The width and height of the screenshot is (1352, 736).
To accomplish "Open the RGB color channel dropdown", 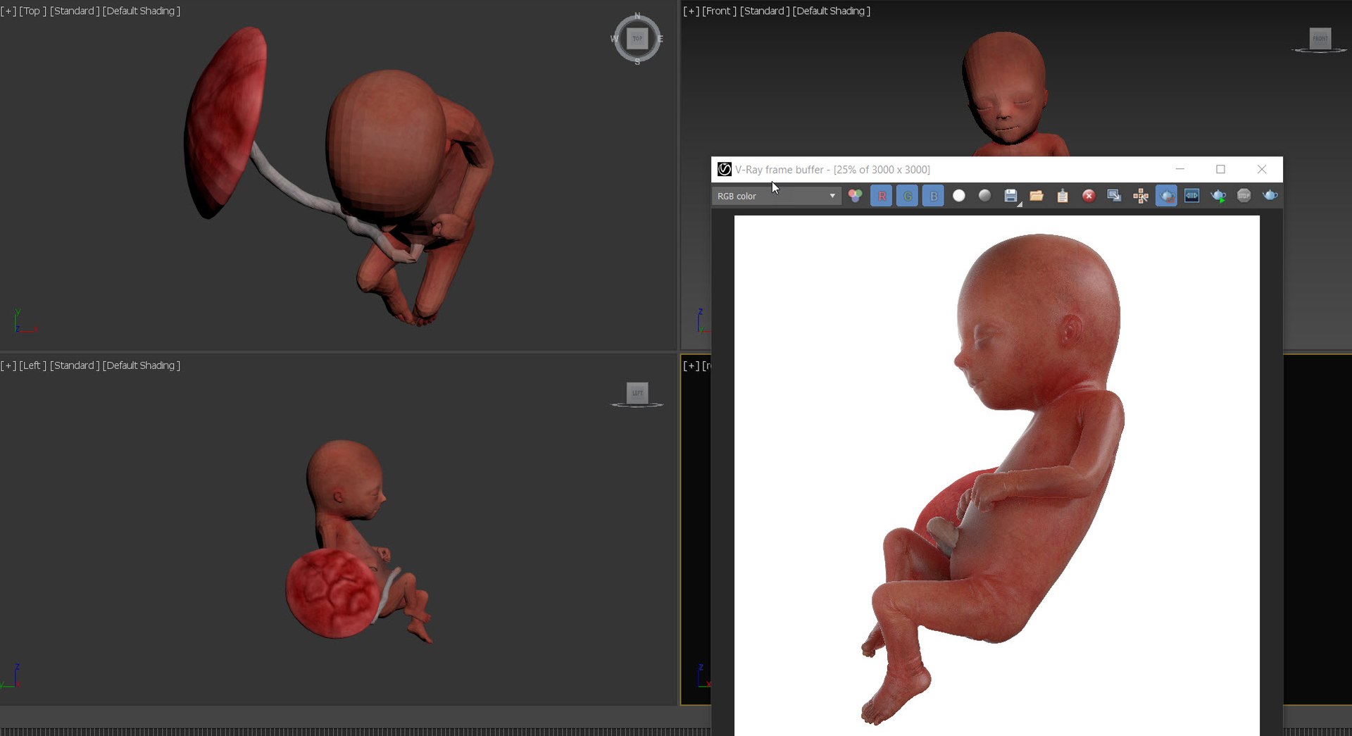I will click(x=776, y=196).
